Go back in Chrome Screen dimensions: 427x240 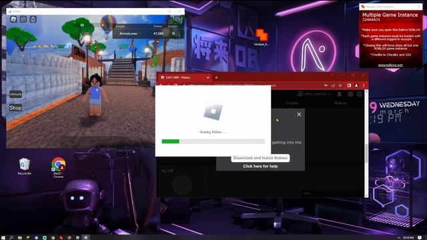click(x=161, y=85)
